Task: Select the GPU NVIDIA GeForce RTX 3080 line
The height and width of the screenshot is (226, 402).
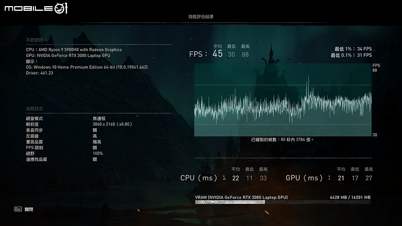Action: click(68, 56)
